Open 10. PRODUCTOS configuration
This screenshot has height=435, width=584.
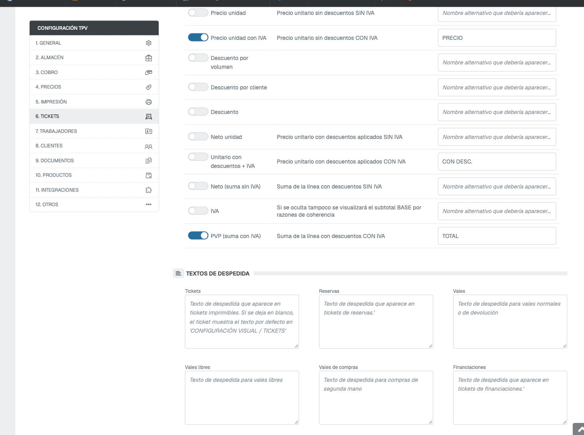pyautogui.click(x=94, y=175)
